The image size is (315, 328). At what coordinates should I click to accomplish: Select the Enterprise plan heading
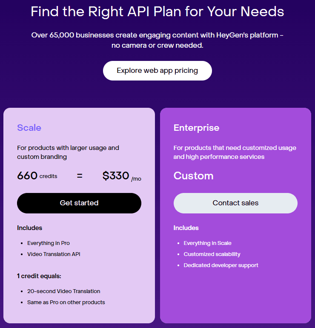196,128
